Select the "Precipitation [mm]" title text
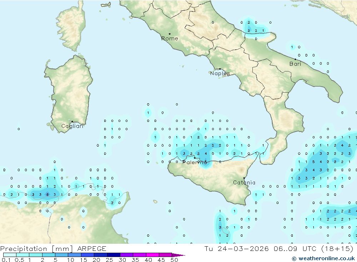The width and height of the screenshot is (357, 262). pyautogui.click(x=36, y=249)
